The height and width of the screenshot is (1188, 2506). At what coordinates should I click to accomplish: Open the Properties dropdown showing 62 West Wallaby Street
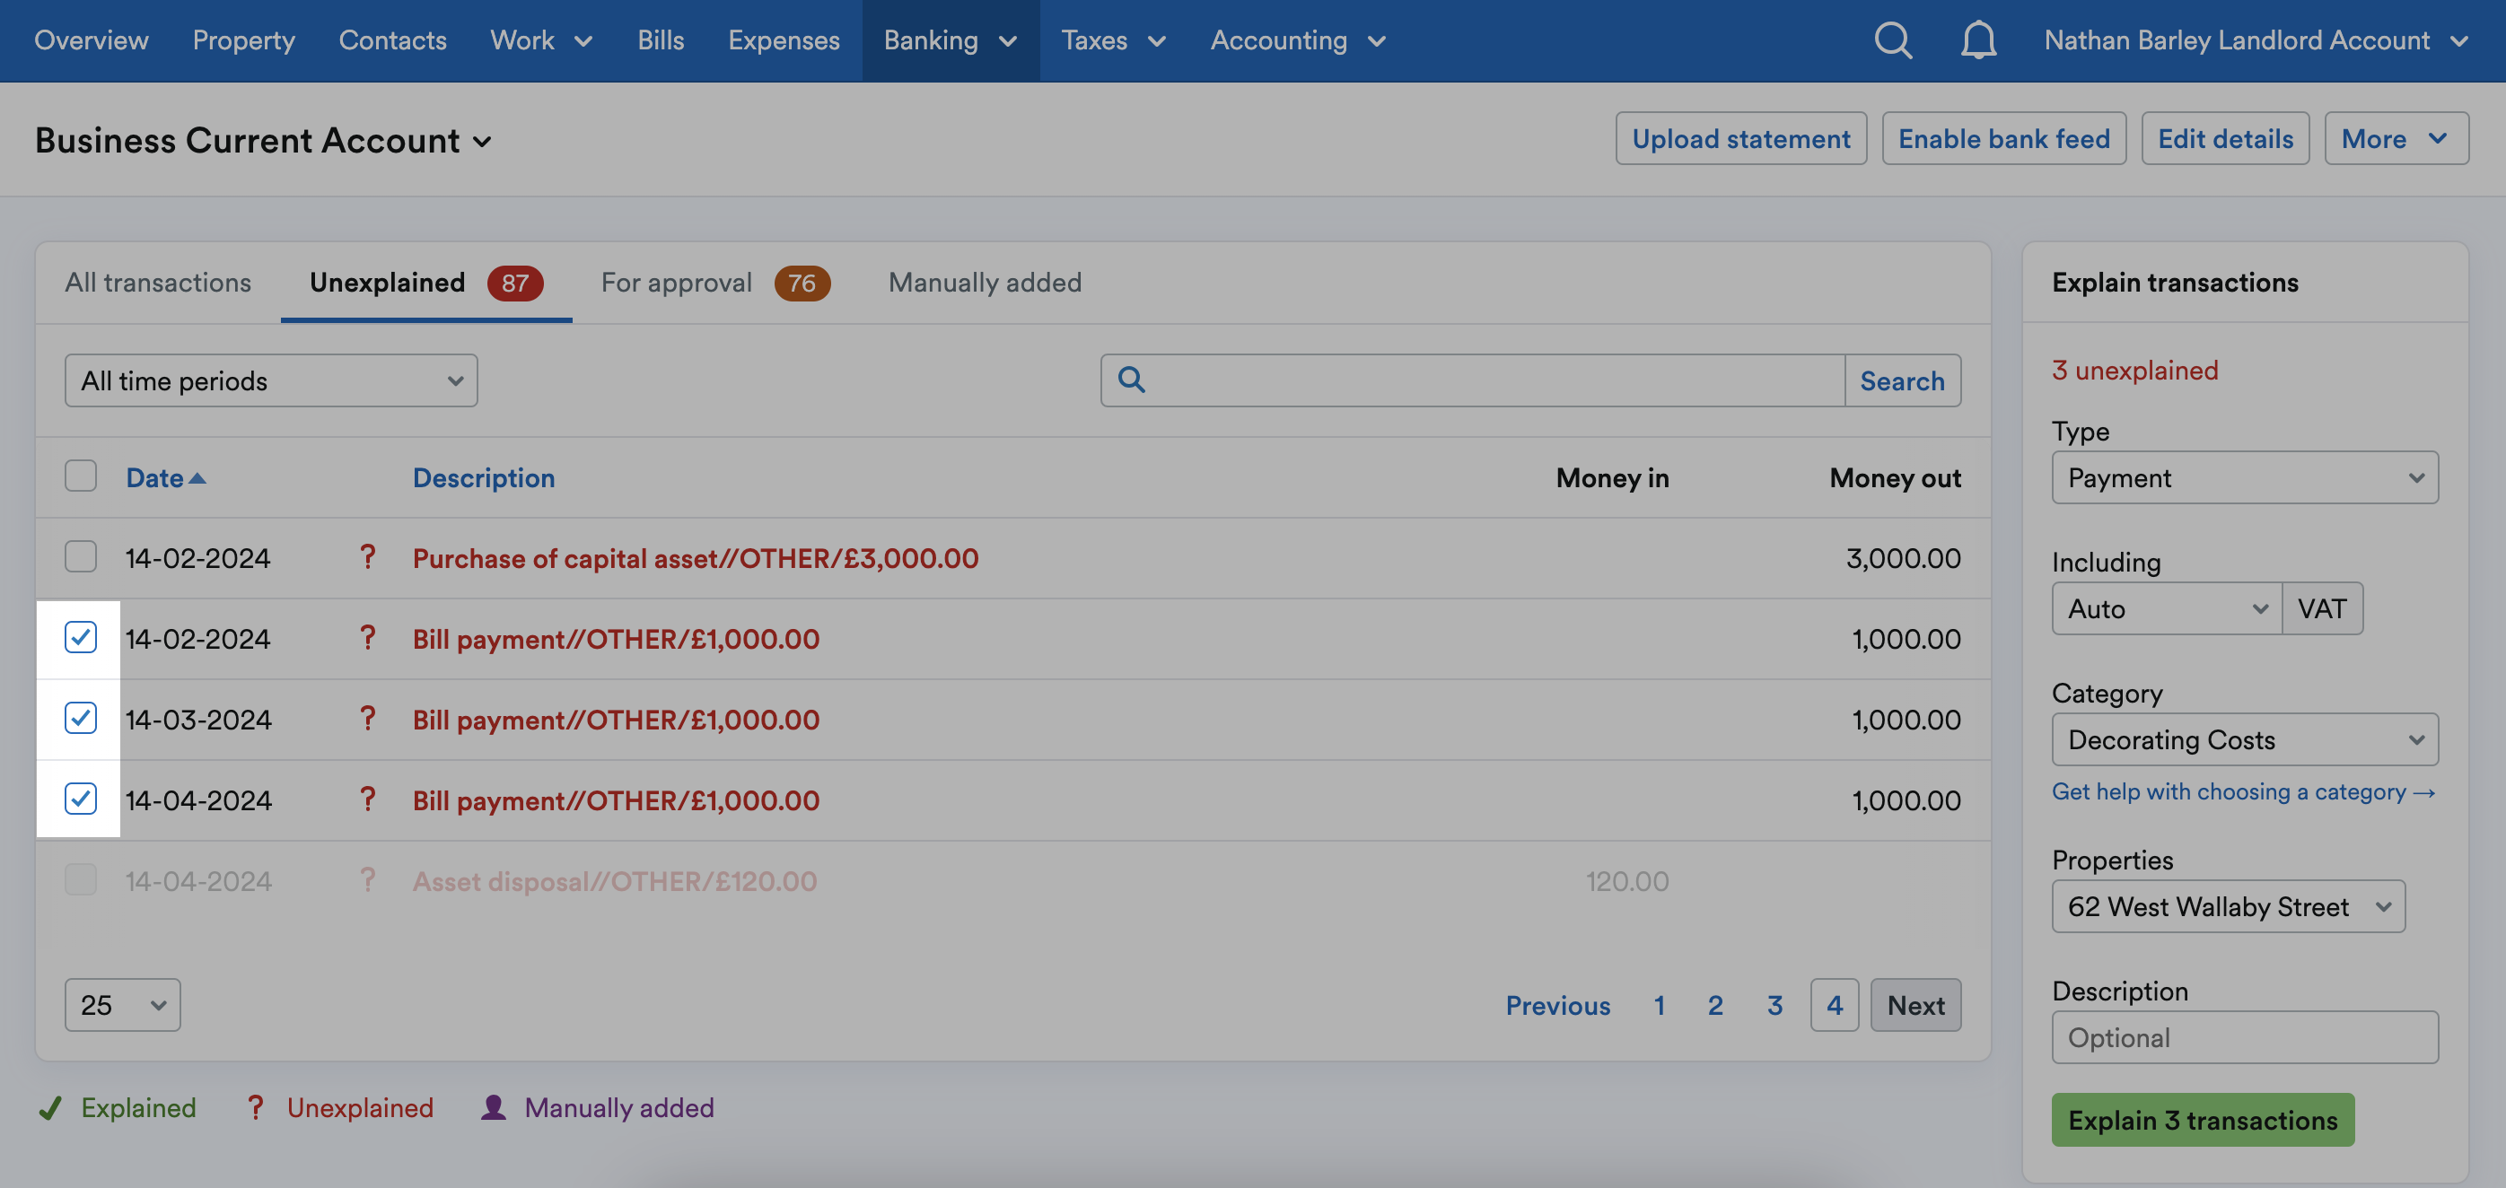(2229, 906)
